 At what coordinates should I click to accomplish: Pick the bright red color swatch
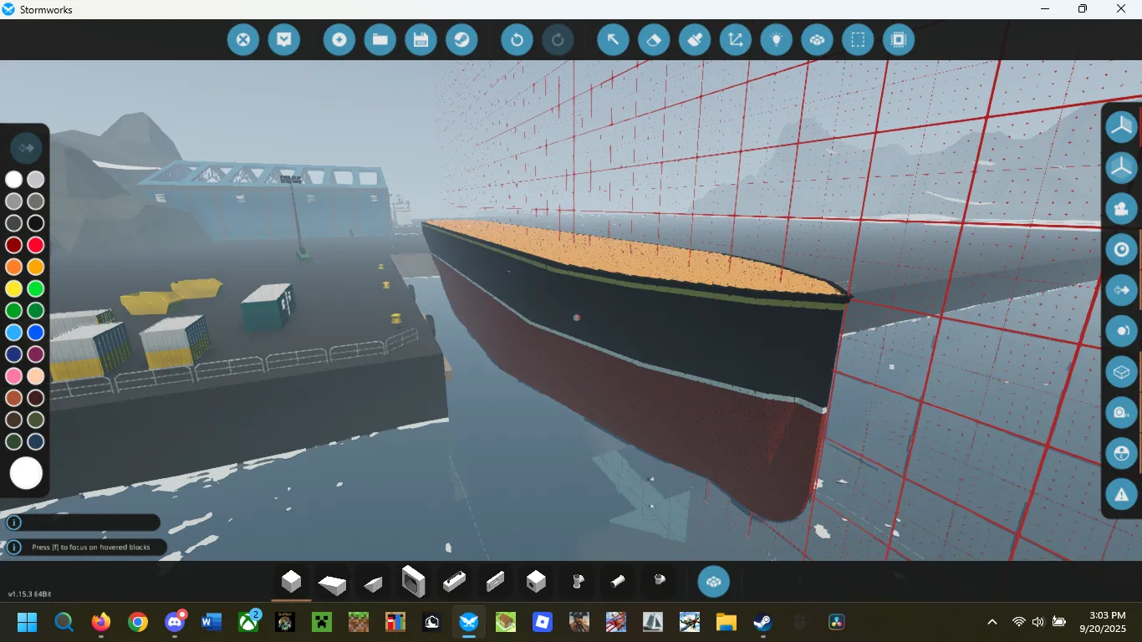[35, 245]
